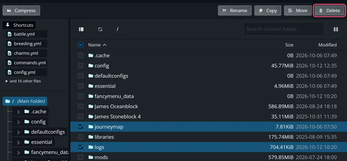Click the logs folder icon
Image resolution: width=347 pixels, height=161 pixels.
tap(91, 147)
